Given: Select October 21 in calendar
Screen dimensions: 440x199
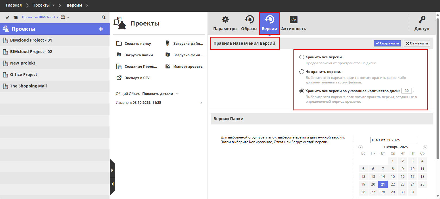Looking at the screenshot, I should click(383, 184).
